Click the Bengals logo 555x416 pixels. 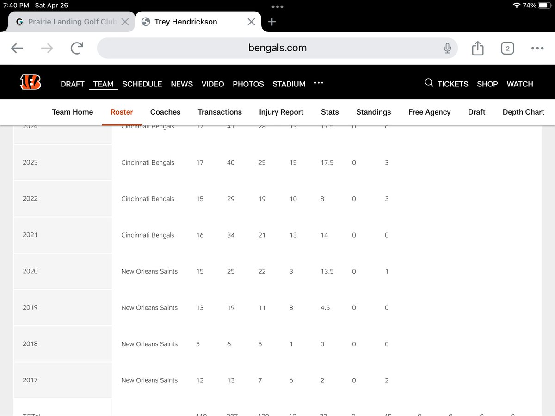tap(31, 82)
